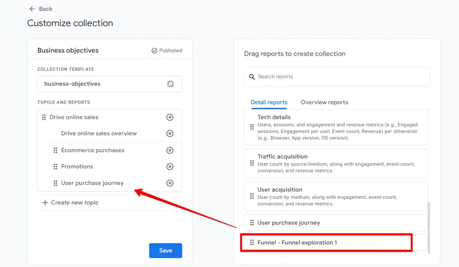The image size is (459, 267).
Task: Click the magnifier icon in Search reports
Action: [x=252, y=77]
